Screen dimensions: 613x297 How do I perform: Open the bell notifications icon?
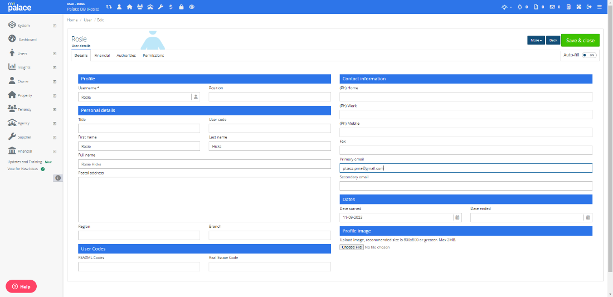pyautogui.click(x=519, y=7)
